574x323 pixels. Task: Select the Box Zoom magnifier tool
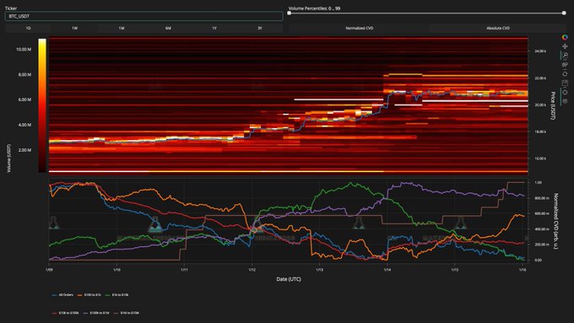point(565,55)
